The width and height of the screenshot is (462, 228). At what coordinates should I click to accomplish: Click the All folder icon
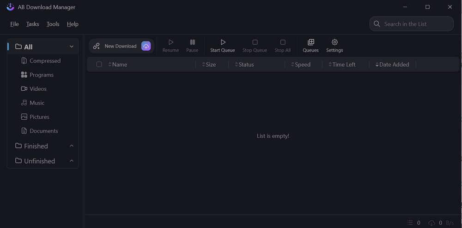tap(18, 47)
